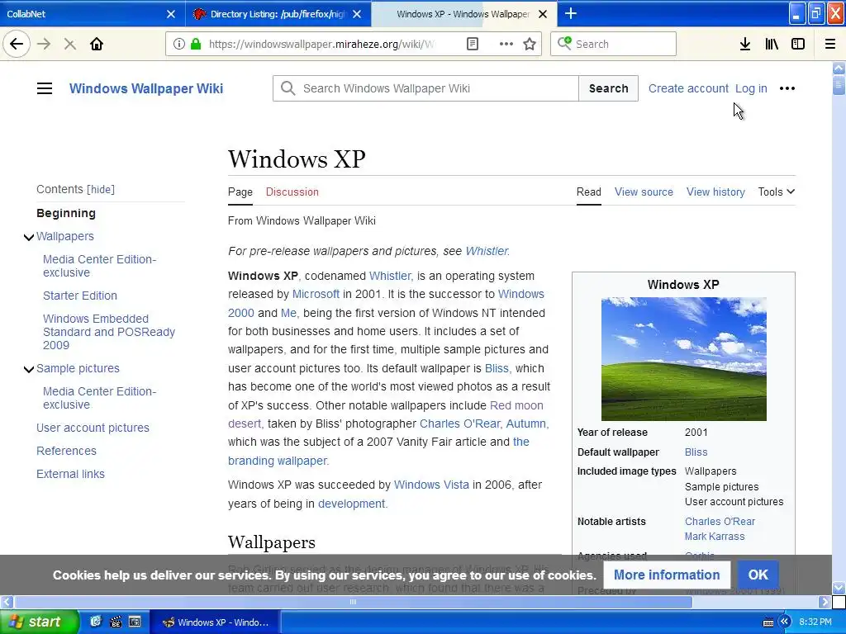846x634 pixels.
Task: Bookmark this page with the star icon
Action: pyautogui.click(x=530, y=44)
